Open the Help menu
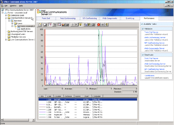The width and height of the screenshot is (174, 125). 21,6
